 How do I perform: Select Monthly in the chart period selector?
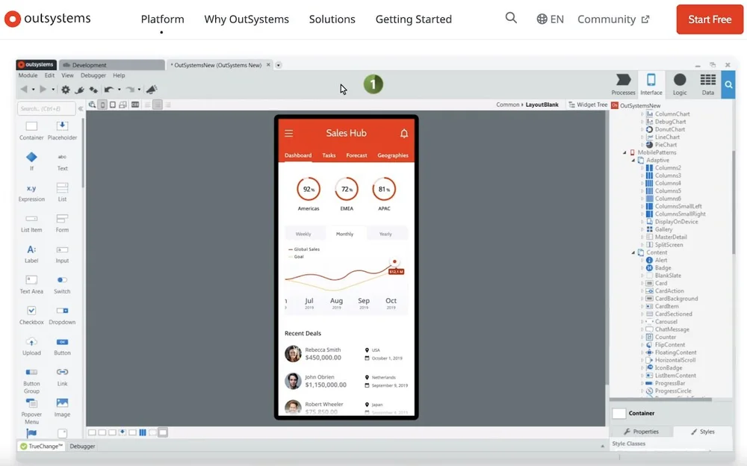(344, 234)
